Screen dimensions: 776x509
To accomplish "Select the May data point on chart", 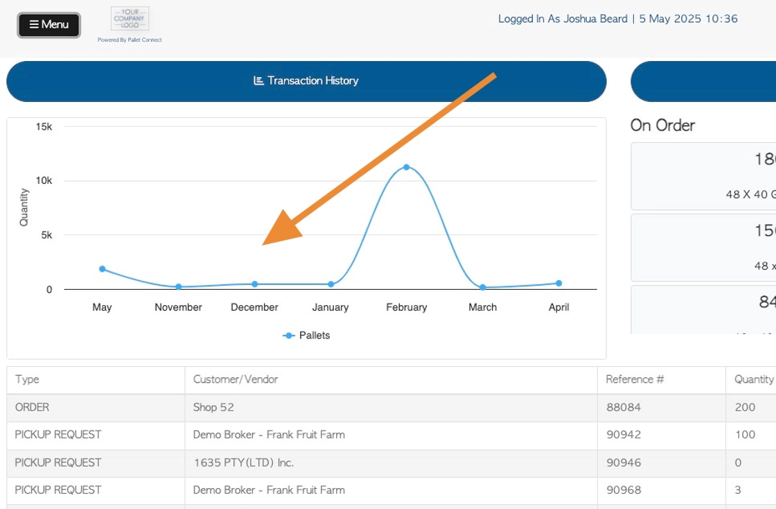I will point(102,269).
